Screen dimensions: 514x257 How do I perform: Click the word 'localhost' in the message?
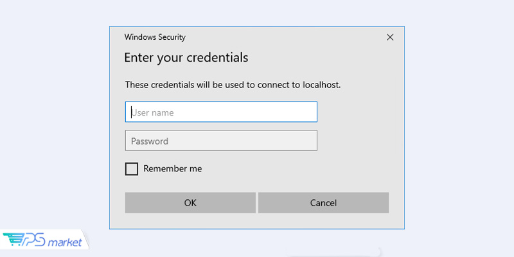coord(321,85)
